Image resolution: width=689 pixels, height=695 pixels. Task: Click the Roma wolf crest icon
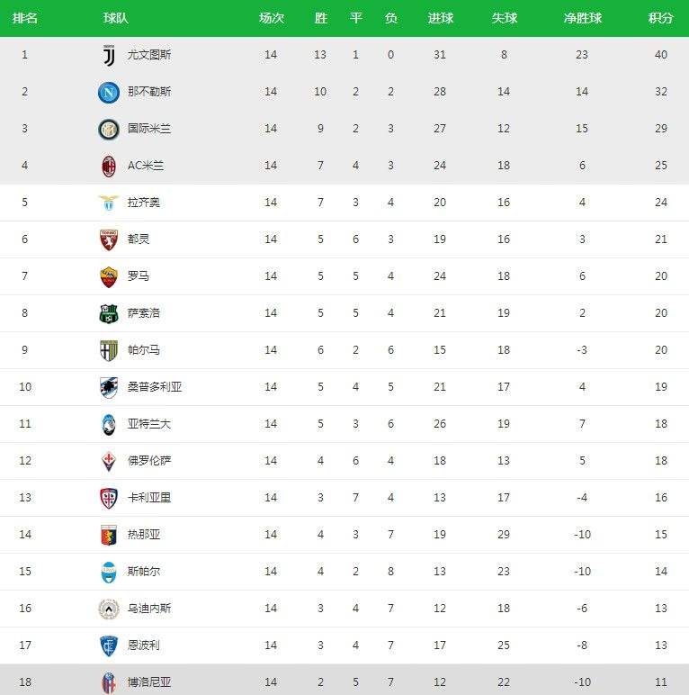109,276
